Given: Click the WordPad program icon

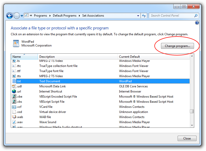Looking at the screenshot, I should coord(16,43).
